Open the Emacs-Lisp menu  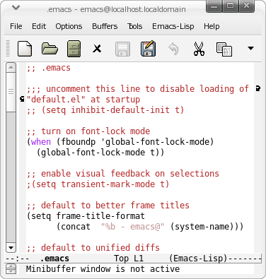coord(173,26)
